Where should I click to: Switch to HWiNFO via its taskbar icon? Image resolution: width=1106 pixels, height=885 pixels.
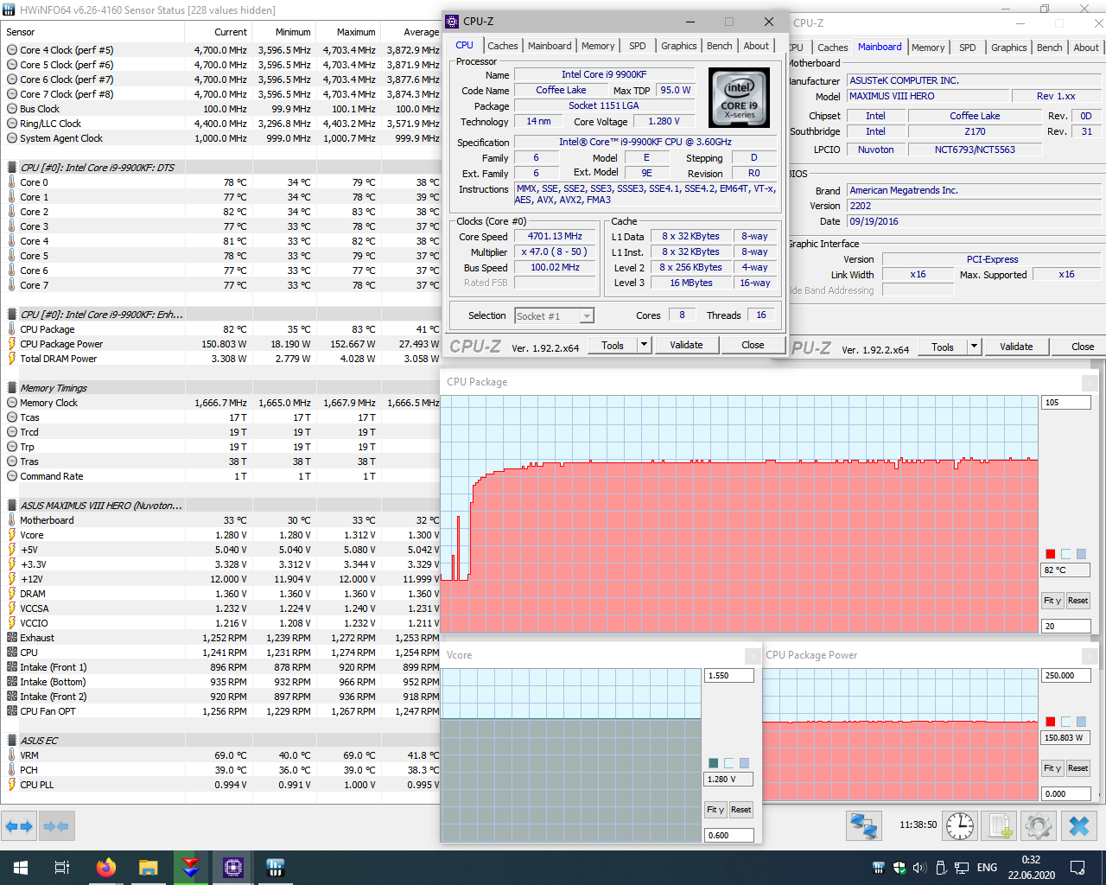tap(275, 868)
